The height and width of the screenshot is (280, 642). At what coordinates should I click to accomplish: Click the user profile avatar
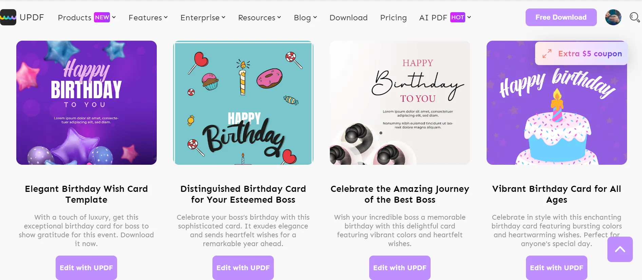point(613,17)
